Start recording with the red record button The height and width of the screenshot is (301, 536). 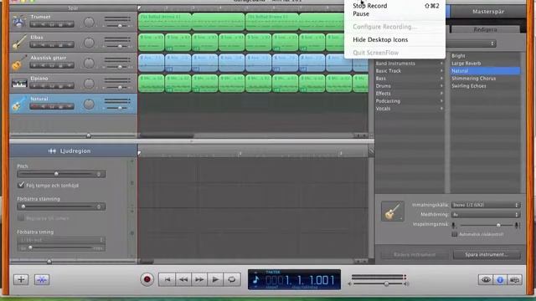coord(147,279)
